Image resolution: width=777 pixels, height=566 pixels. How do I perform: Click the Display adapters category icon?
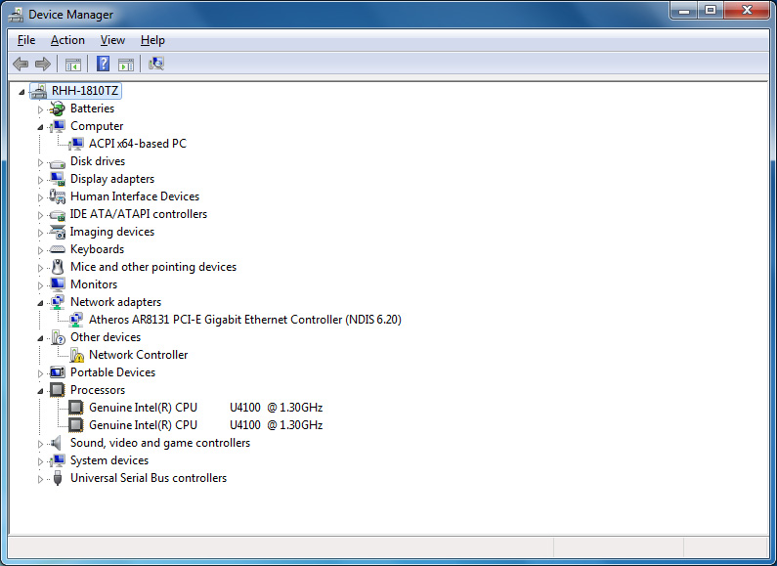point(58,179)
